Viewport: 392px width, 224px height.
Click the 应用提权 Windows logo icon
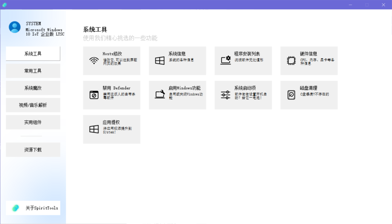coord(94,129)
